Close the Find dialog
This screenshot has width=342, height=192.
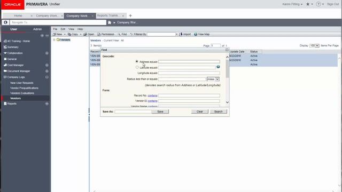[227, 50]
